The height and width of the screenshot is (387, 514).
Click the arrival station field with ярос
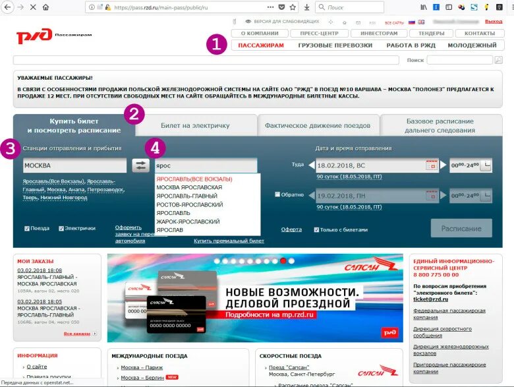(206, 165)
